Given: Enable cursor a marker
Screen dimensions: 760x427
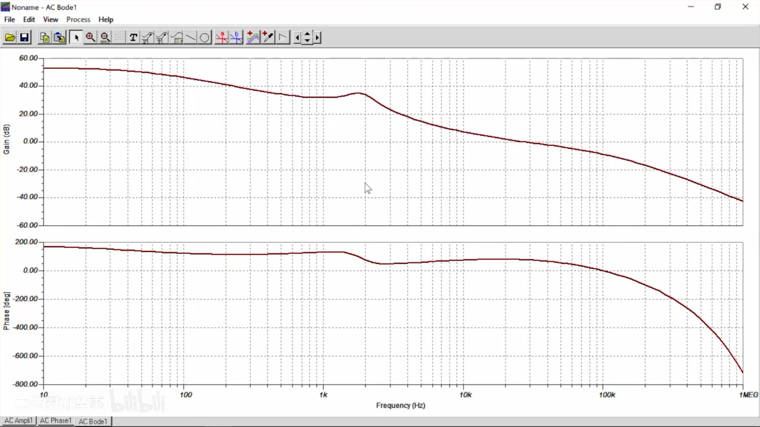Looking at the screenshot, I should (222, 38).
